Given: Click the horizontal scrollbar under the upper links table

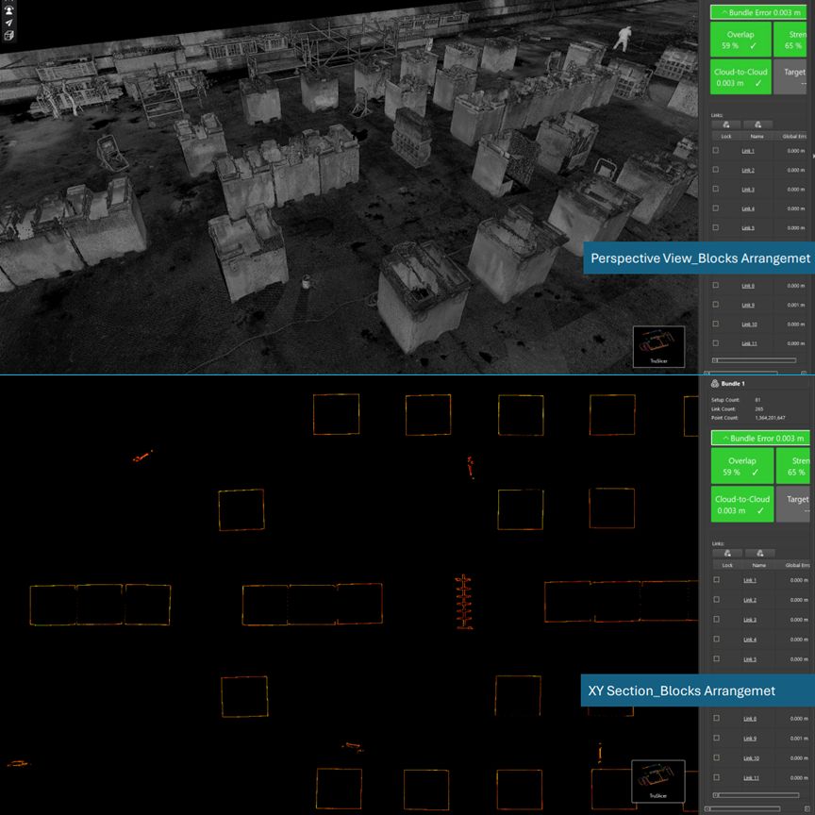Looking at the screenshot, I should click(755, 359).
